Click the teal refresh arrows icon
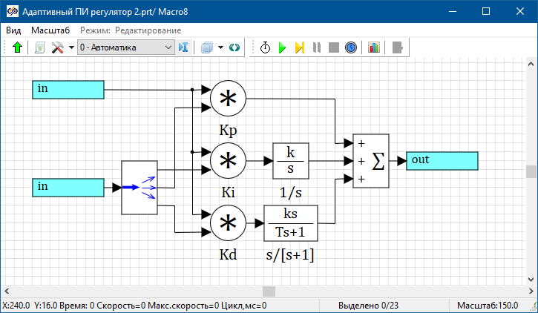 tap(234, 47)
